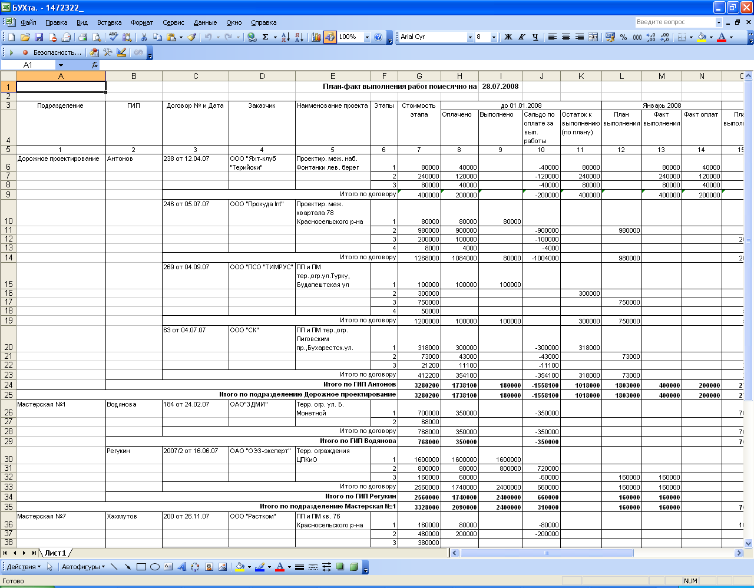Start macro recording with red dot
Screen dimensions: 754x588
click(25, 52)
